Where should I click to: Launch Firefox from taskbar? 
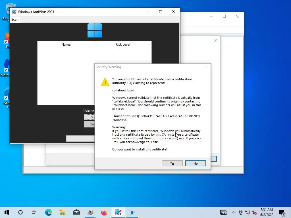click(104, 212)
